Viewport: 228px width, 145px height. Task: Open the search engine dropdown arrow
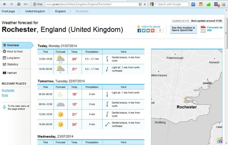(x=156, y=4)
